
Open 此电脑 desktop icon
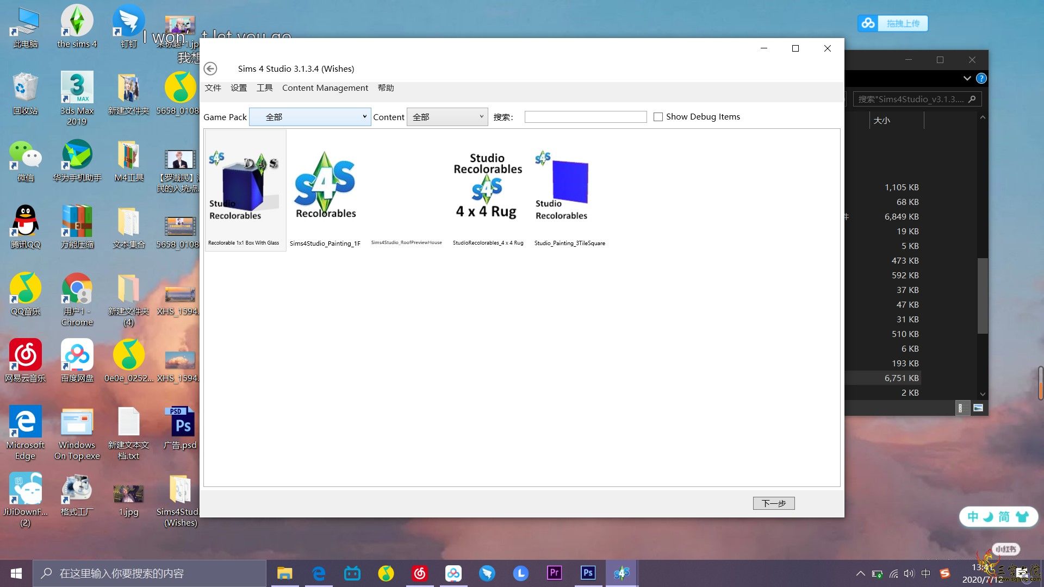[26, 27]
